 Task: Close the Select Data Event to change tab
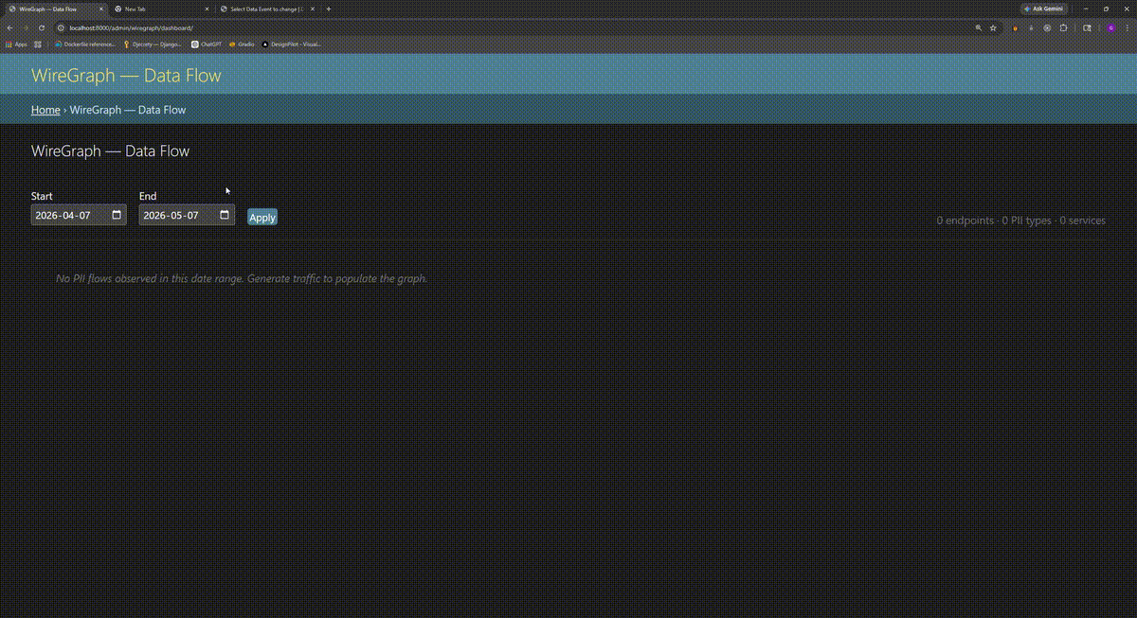(x=313, y=9)
